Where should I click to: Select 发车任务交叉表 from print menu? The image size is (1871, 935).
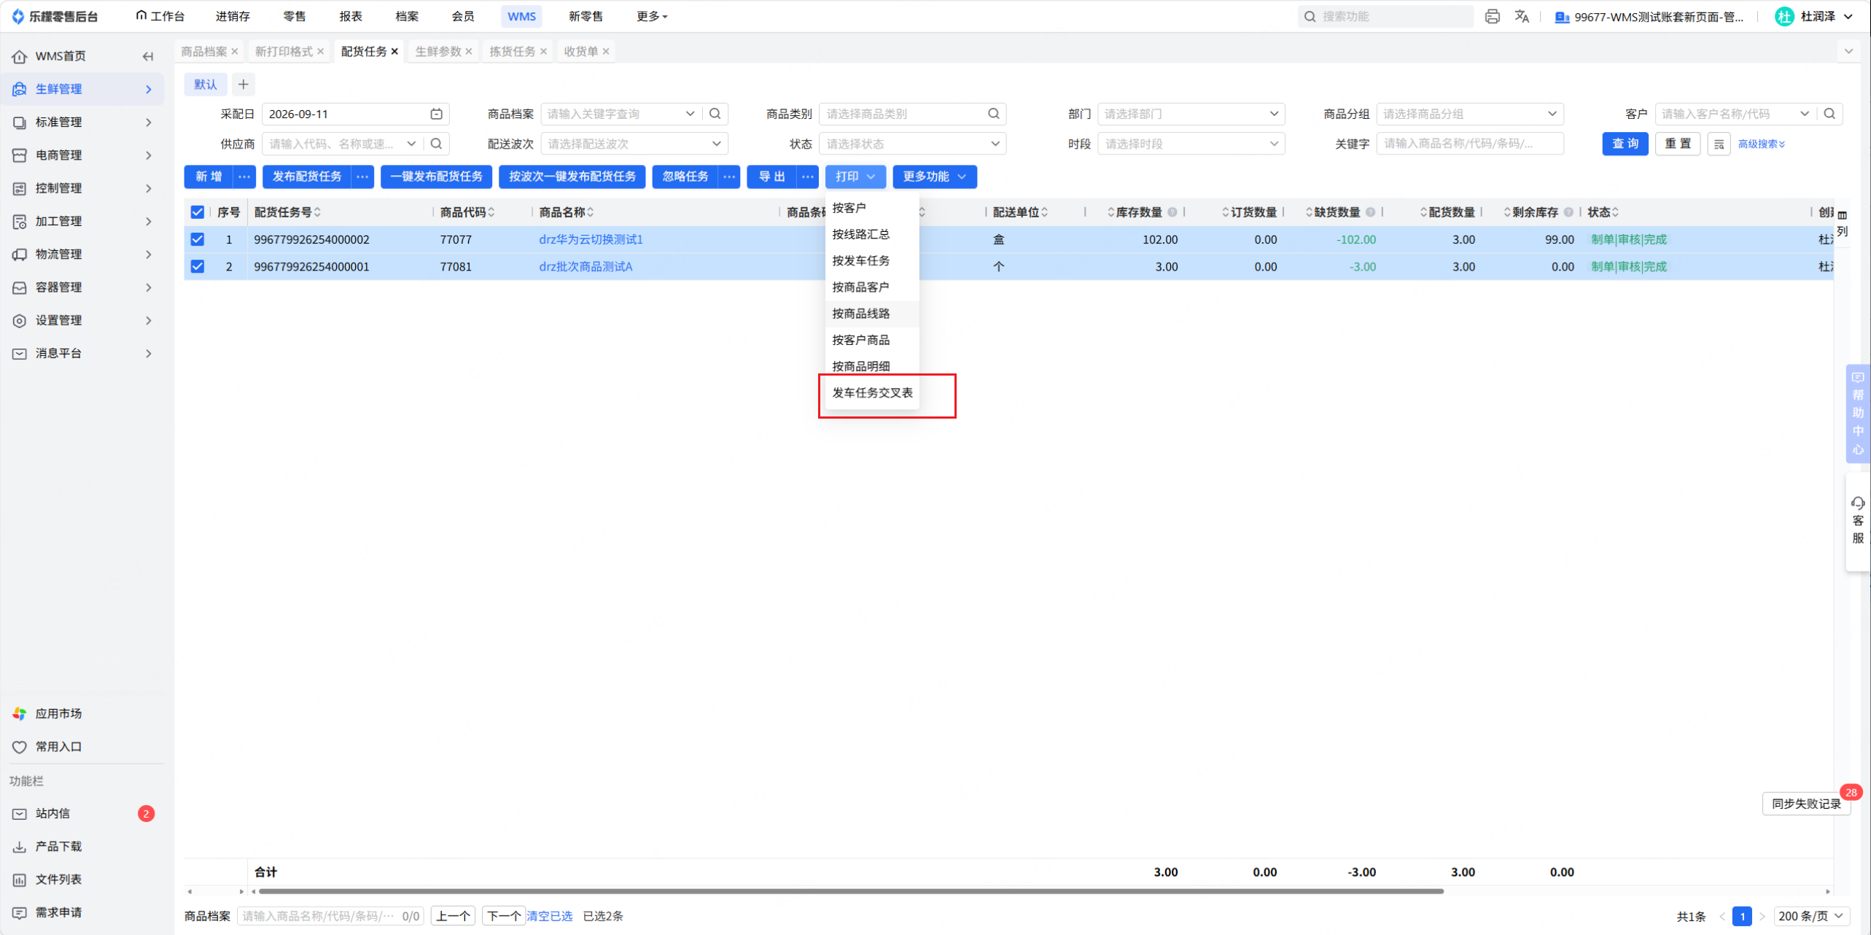click(x=872, y=393)
